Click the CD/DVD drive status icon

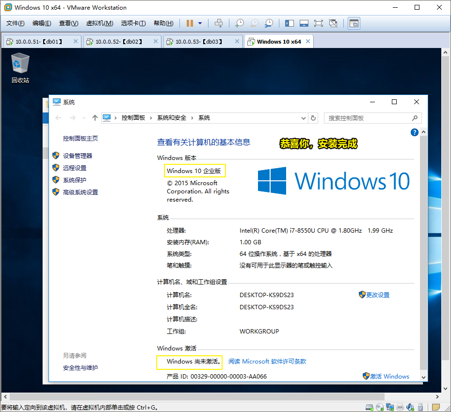tap(380, 407)
